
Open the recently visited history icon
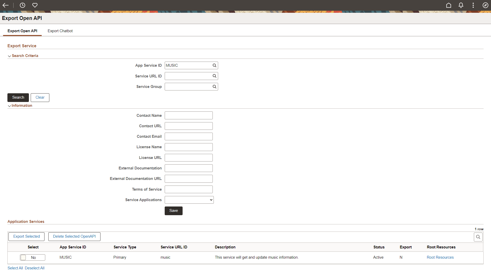(23, 5)
